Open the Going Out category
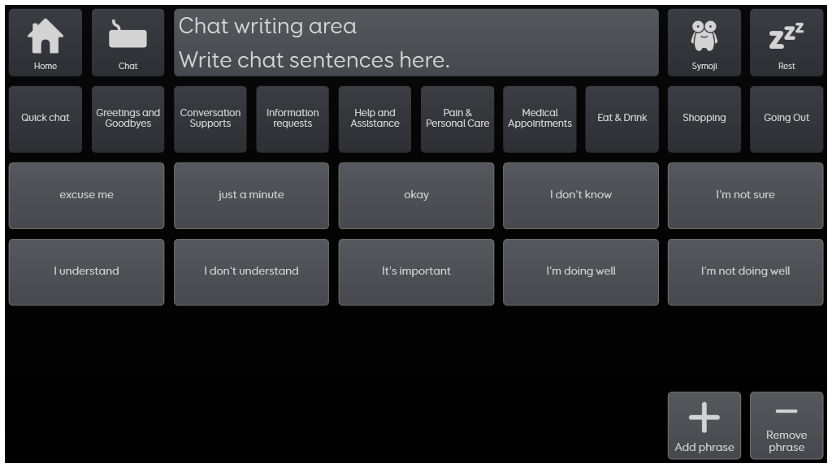 (x=786, y=119)
